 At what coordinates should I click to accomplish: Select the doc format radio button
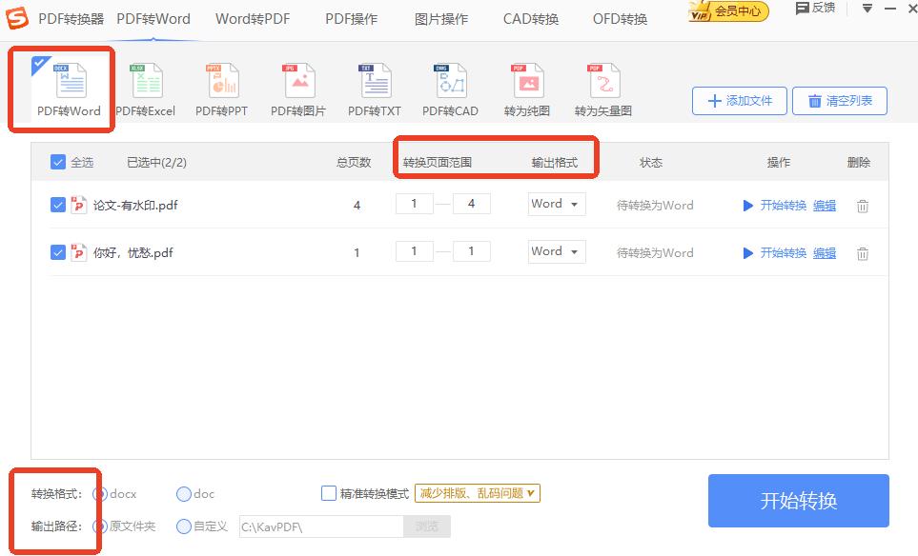(x=184, y=494)
